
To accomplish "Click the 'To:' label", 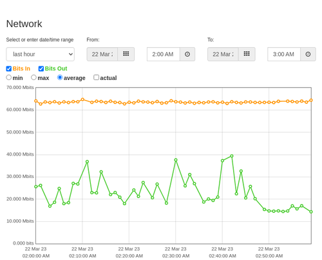I will tap(211, 40).
